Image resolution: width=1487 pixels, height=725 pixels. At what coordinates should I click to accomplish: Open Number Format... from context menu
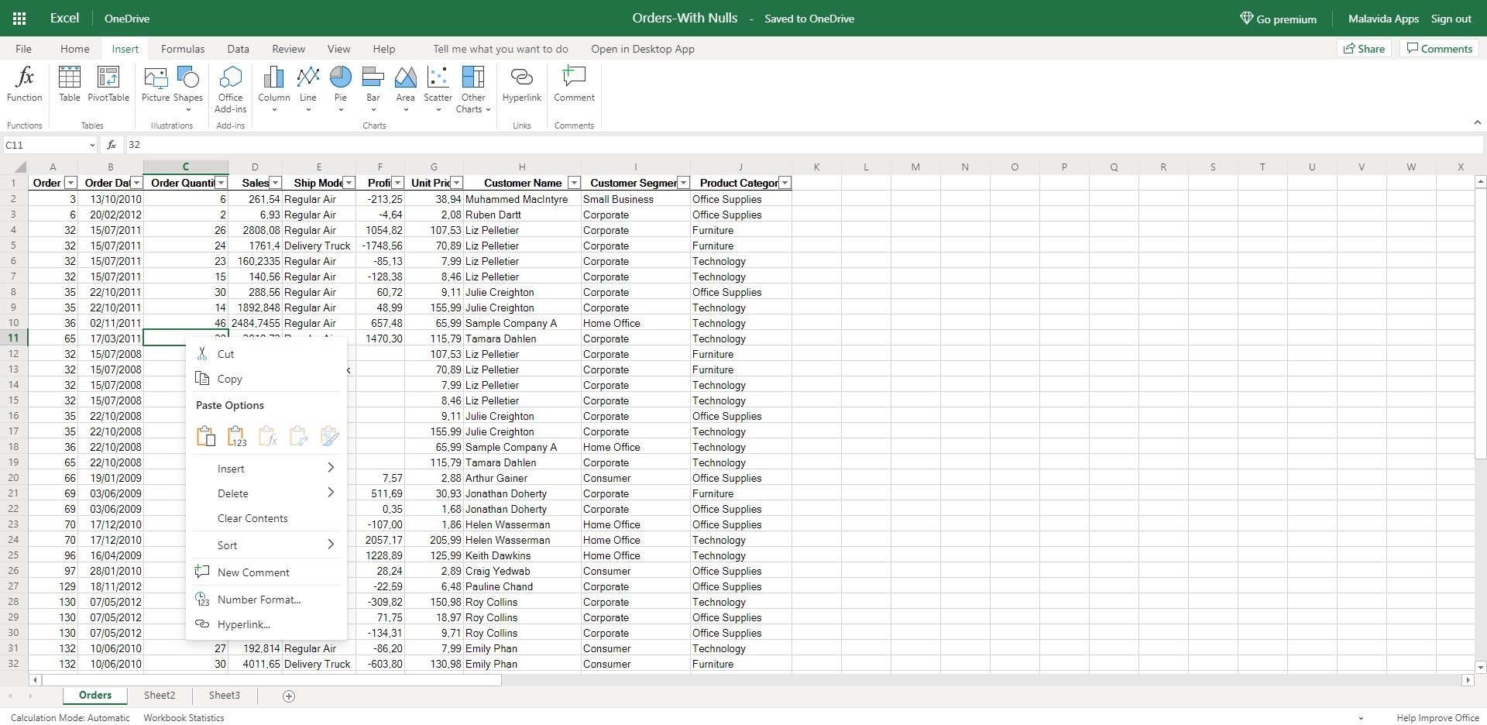[266, 600]
